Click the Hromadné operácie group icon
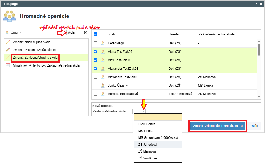 point(10,16)
